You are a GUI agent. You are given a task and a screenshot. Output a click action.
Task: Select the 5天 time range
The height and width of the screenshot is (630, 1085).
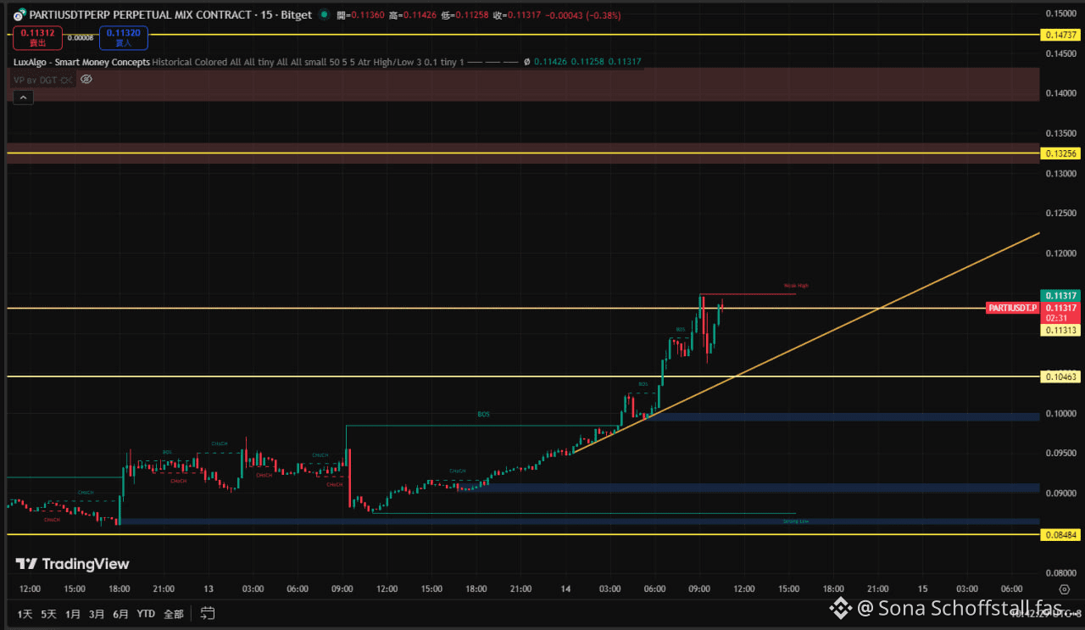[48, 613]
